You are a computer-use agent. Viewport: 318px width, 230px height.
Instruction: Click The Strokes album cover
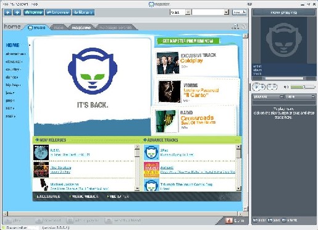[41, 169]
